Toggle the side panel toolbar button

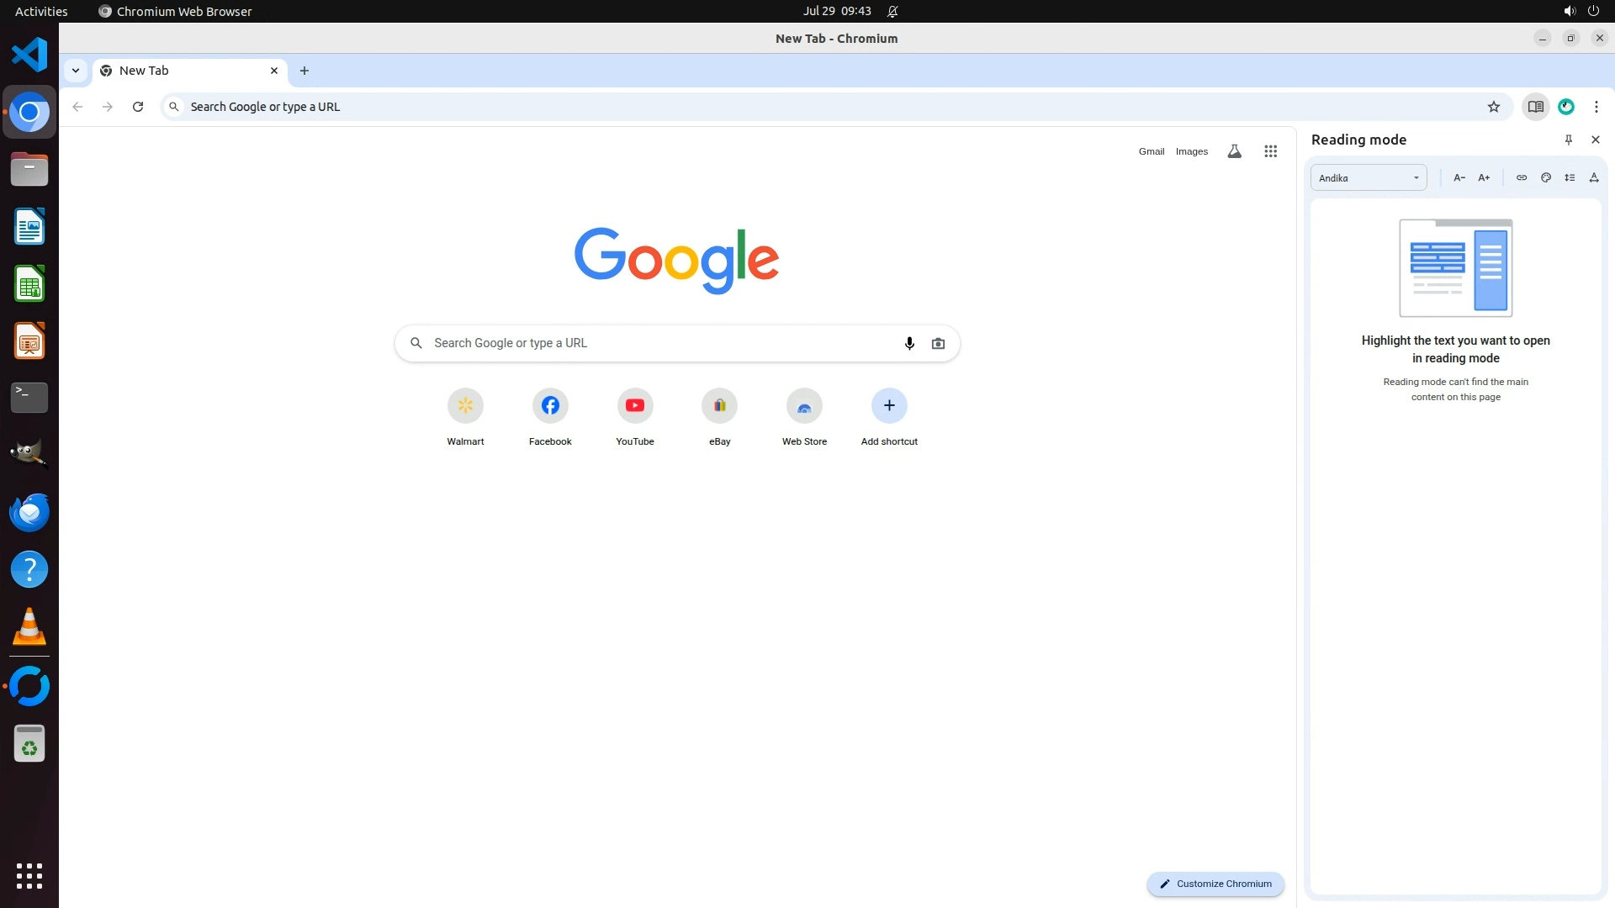click(1535, 107)
